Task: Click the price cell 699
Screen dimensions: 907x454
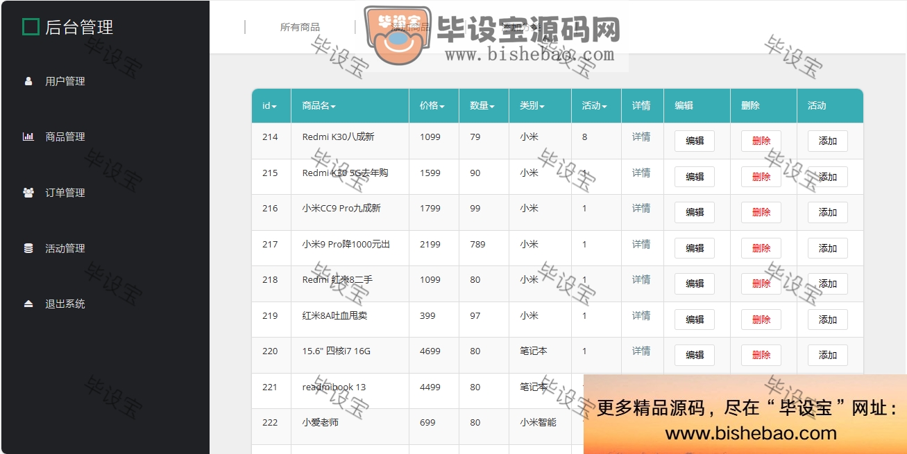Action: coord(427,422)
